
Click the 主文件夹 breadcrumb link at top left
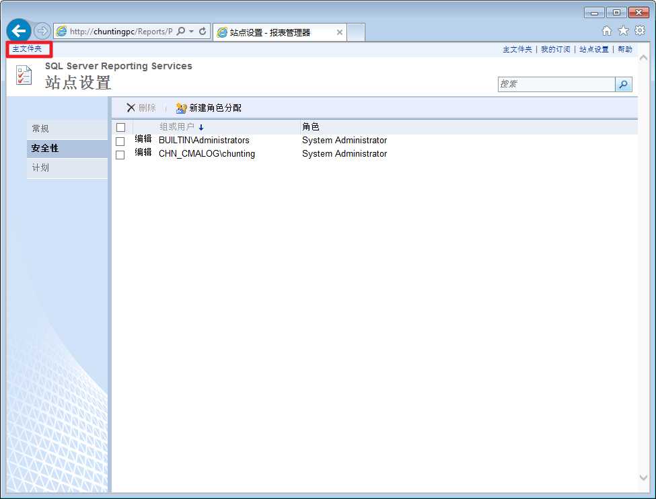click(x=27, y=49)
